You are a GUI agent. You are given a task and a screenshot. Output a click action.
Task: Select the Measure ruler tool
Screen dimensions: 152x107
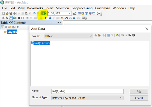click(62, 18)
